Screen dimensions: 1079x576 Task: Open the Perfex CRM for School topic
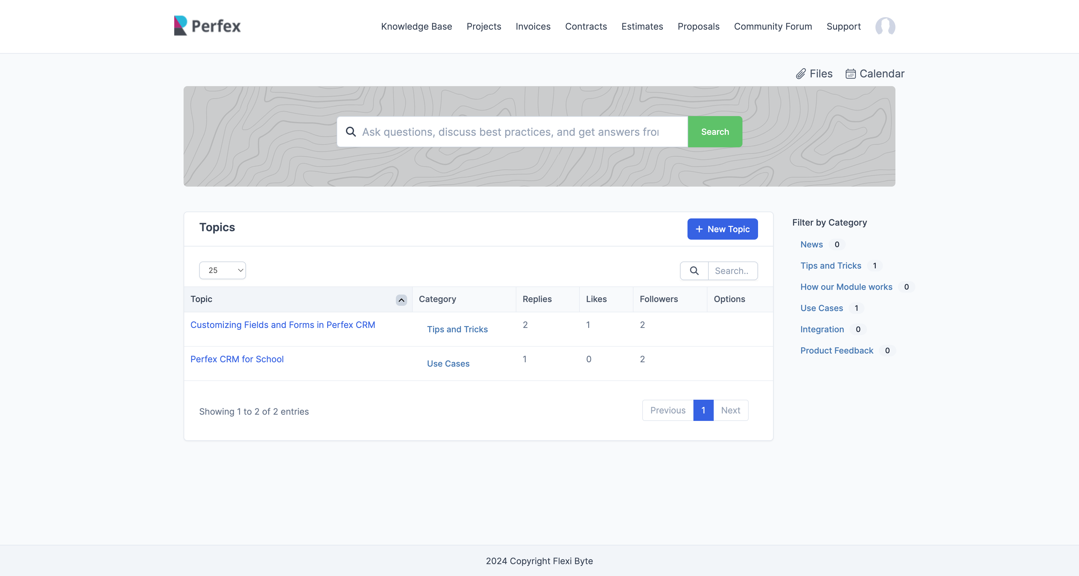237,359
